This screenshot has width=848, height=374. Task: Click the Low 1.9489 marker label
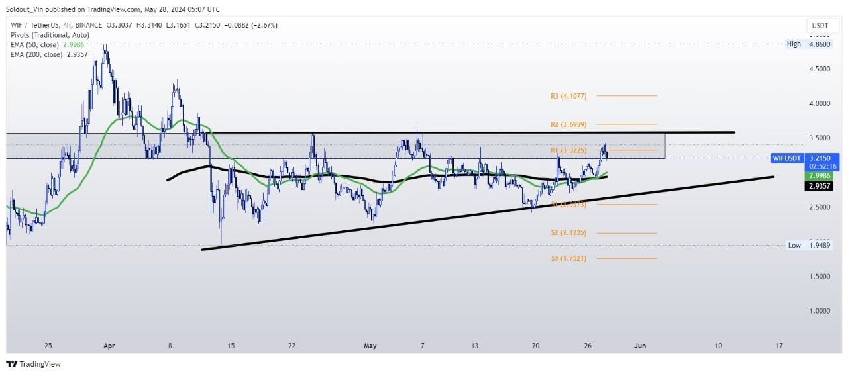808,245
